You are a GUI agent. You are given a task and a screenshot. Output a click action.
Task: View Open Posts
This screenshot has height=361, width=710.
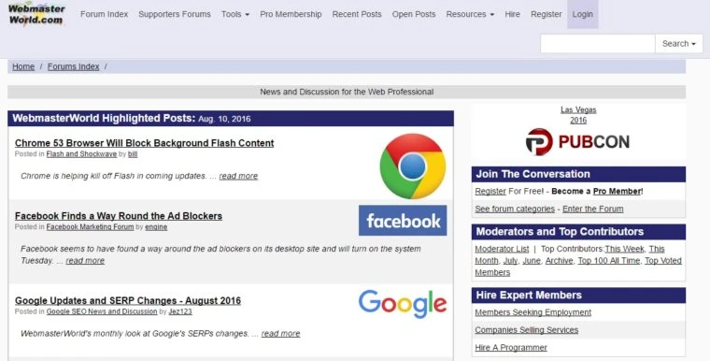tap(414, 14)
